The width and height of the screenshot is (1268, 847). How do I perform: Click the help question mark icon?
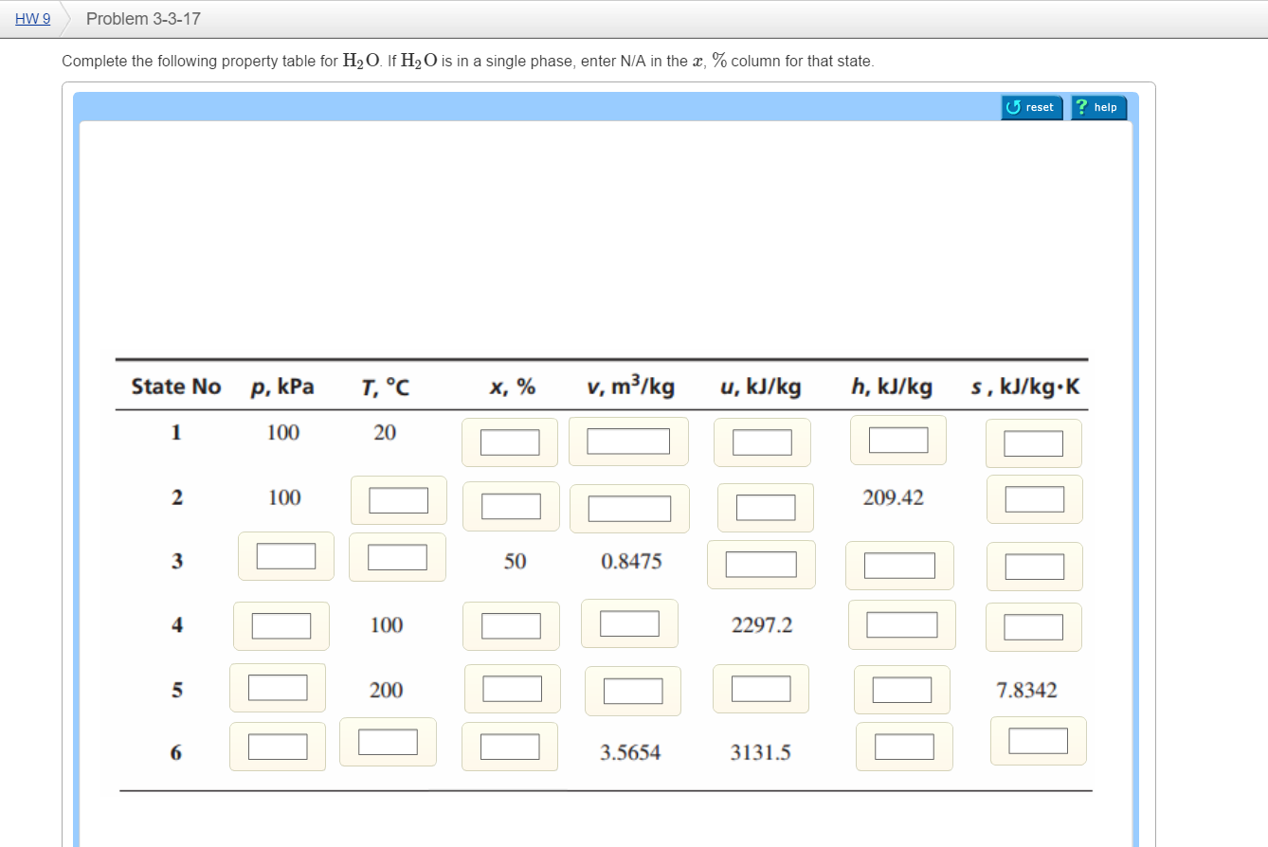pyautogui.click(x=1082, y=107)
